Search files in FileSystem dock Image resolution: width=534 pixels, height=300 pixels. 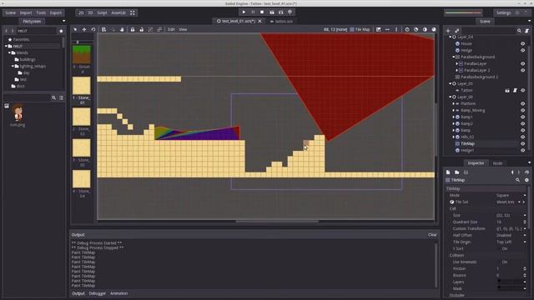[53, 97]
